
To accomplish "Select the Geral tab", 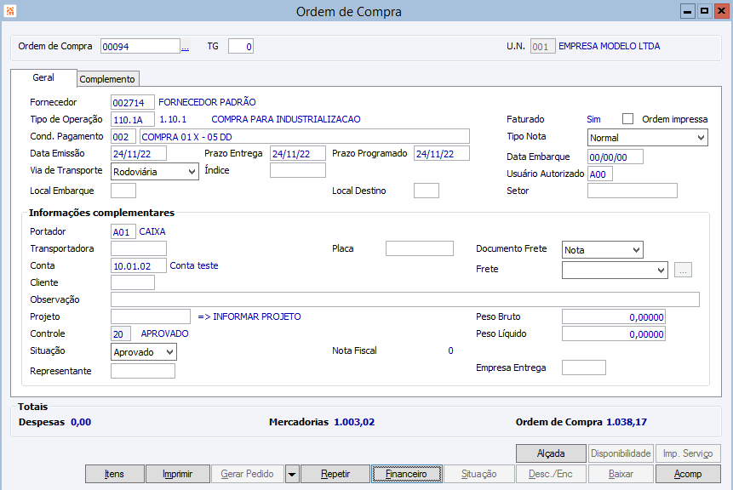I will [x=43, y=77].
